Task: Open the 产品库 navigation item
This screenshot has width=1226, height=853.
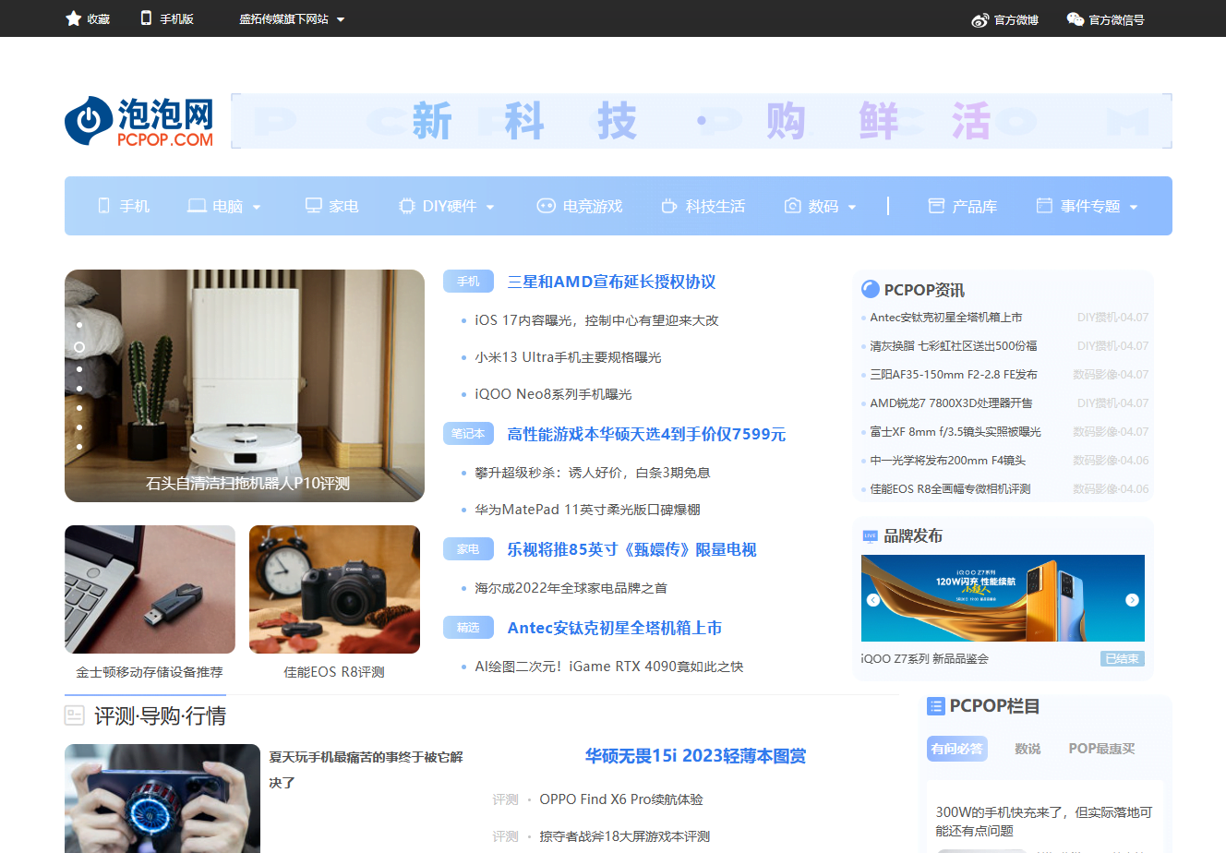Action: click(x=975, y=206)
